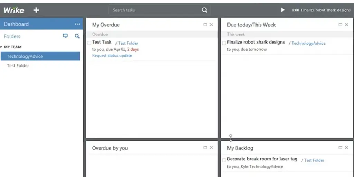354x177 pixels.
Task: Tick Decorate break room for laser tag checkbox
Action: click(224, 160)
